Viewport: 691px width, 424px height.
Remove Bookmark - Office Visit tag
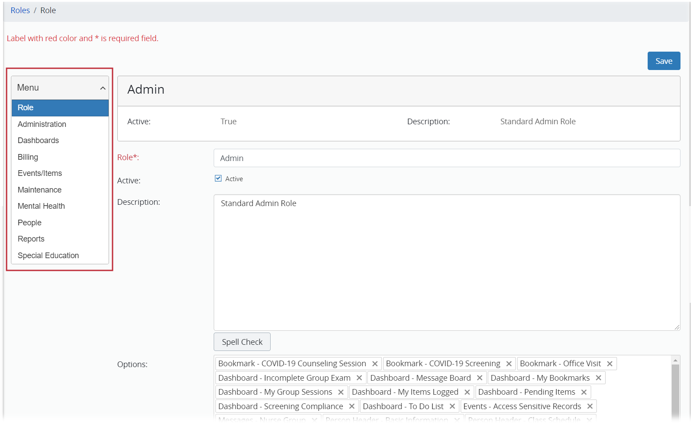[x=610, y=364]
